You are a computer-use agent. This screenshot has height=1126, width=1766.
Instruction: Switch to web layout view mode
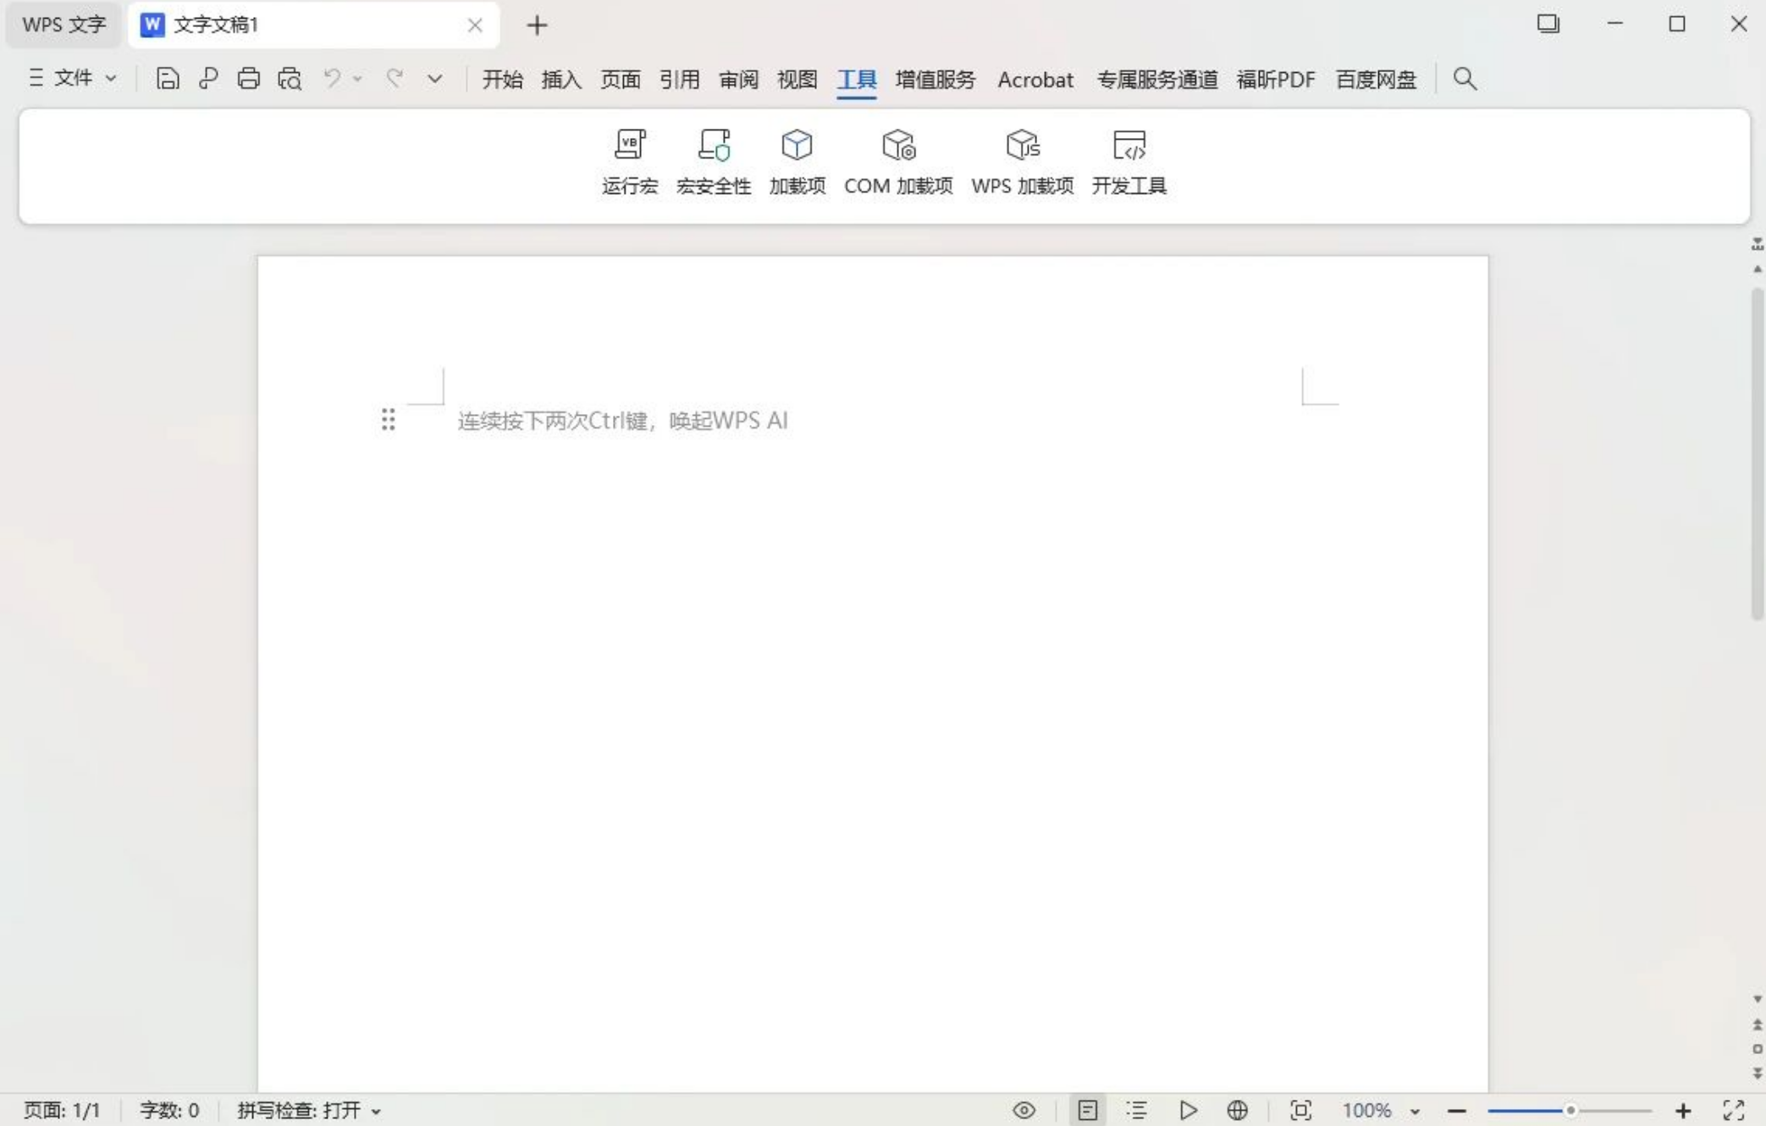tap(1237, 1110)
